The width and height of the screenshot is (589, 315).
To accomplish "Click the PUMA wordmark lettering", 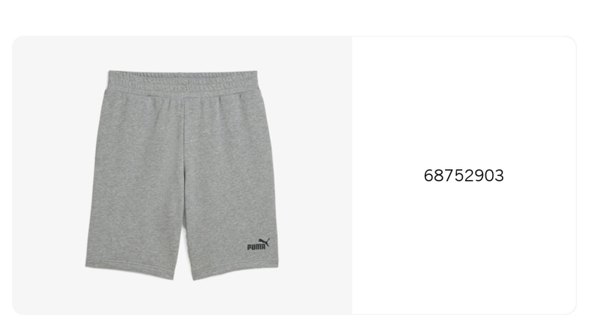I will click(256, 247).
